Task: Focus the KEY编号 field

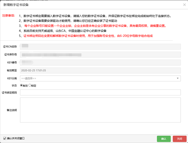Action: point(100,62)
